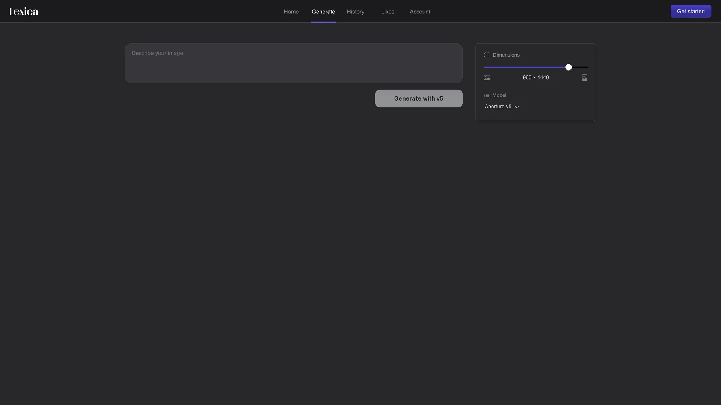This screenshot has width=721, height=405.
Task: Click the Lexica logo
Action: [24, 12]
